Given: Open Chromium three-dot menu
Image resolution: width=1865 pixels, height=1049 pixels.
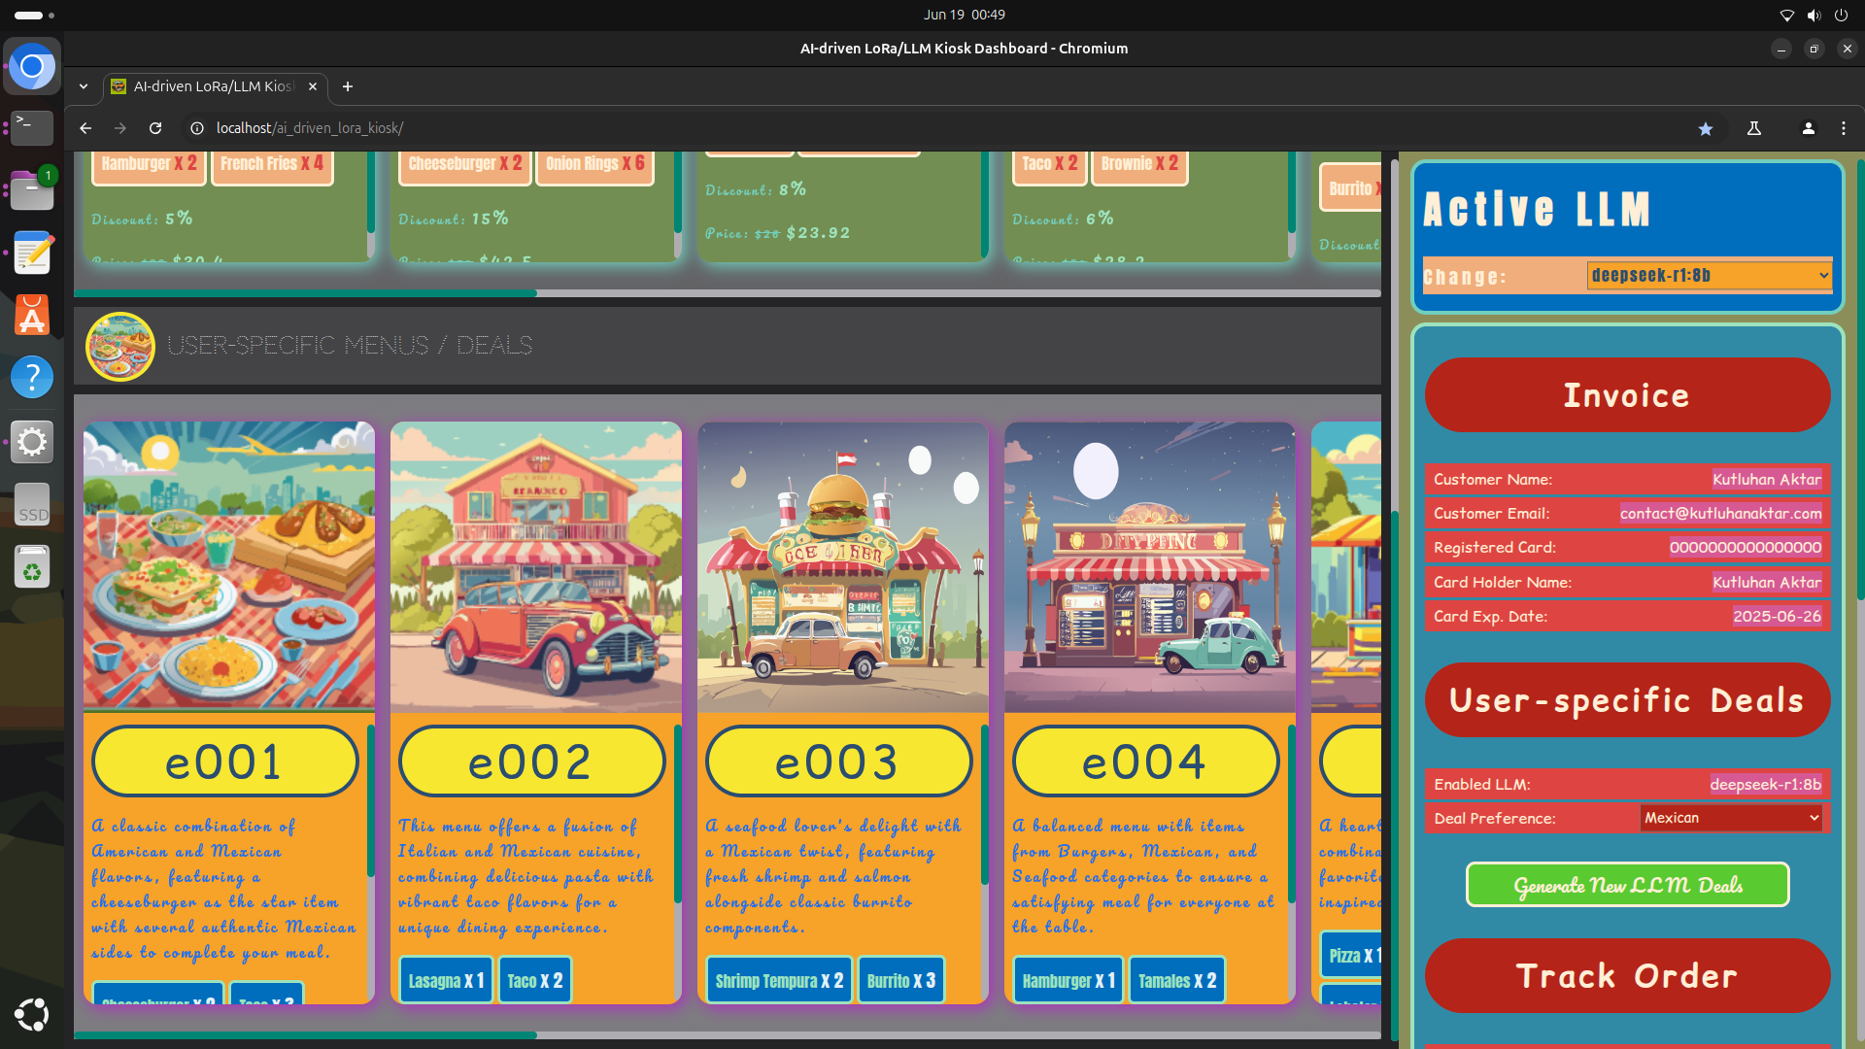Looking at the screenshot, I should pyautogui.click(x=1844, y=128).
